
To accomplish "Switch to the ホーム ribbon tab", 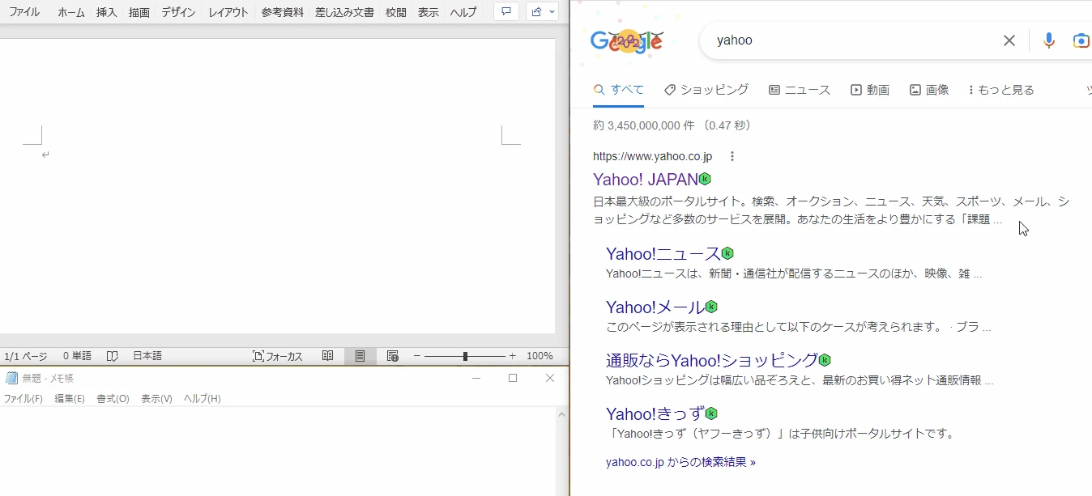I will tap(71, 12).
